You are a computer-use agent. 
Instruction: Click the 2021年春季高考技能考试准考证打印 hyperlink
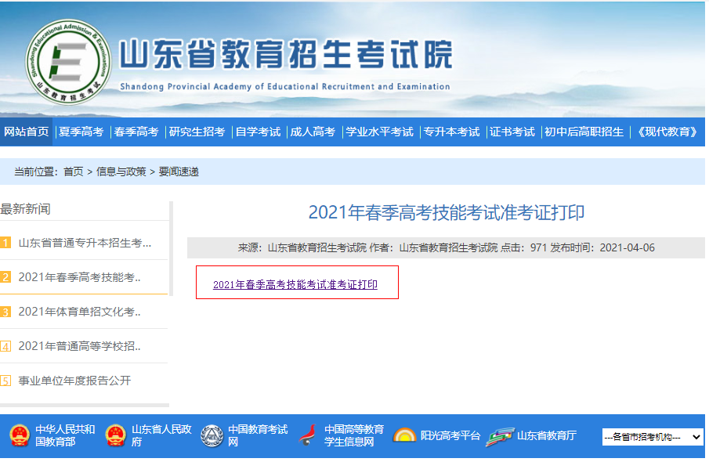pos(295,285)
